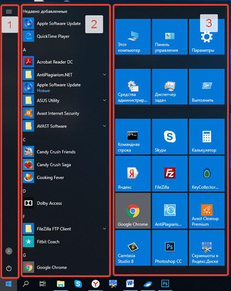Open the hamburger menu at top of Start
Screen dimensions: 231x291
click(9, 12)
